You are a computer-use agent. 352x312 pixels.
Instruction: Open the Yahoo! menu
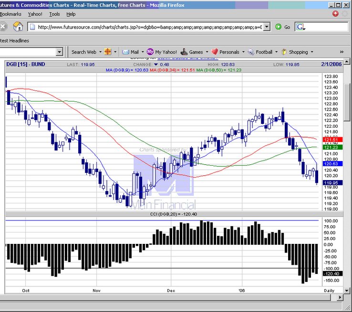[x=35, y=14]
